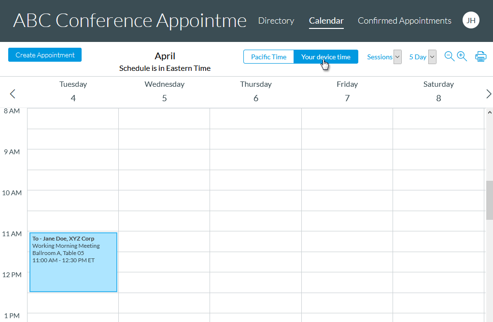493x322 pixels.
Task: Zoom in on the calendar view
Action: coord(462,56)
